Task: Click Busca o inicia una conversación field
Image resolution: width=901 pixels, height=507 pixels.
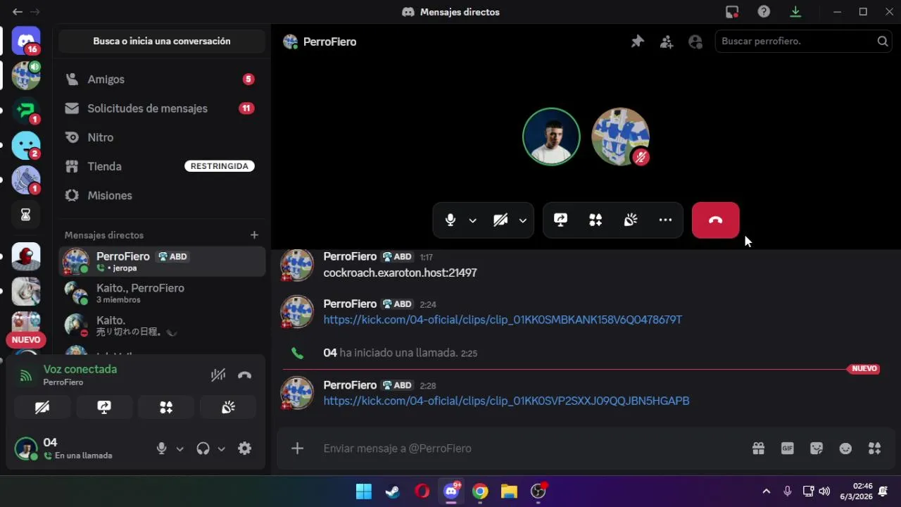Action: (162, 42)
